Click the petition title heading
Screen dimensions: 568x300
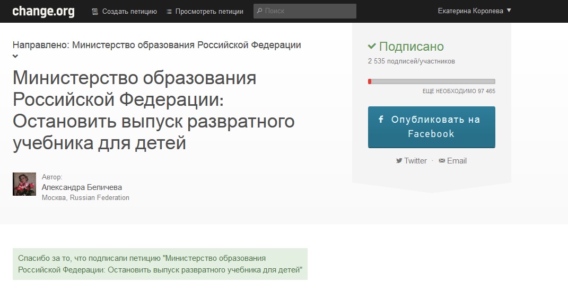coord(154,110)
